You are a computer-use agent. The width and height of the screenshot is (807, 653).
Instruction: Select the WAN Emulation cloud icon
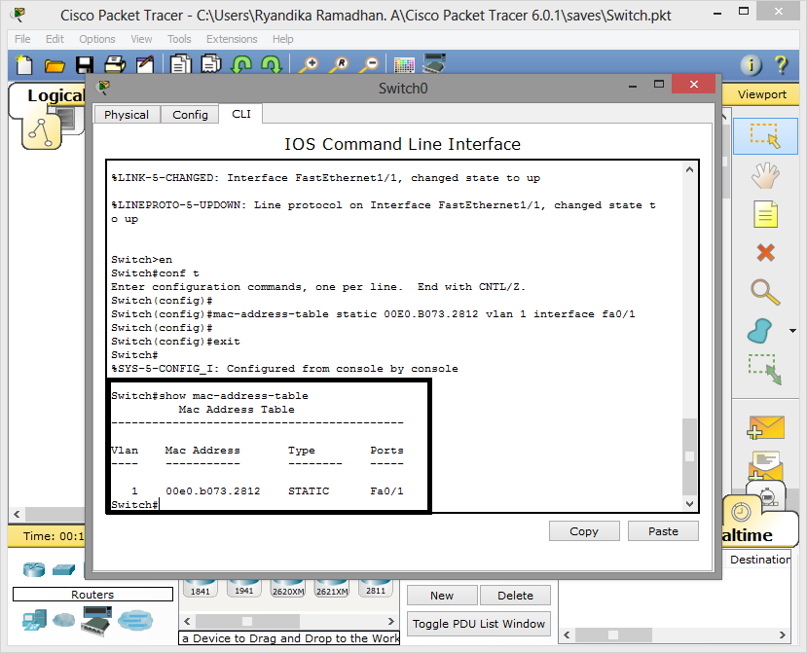[x=64, y=620]
